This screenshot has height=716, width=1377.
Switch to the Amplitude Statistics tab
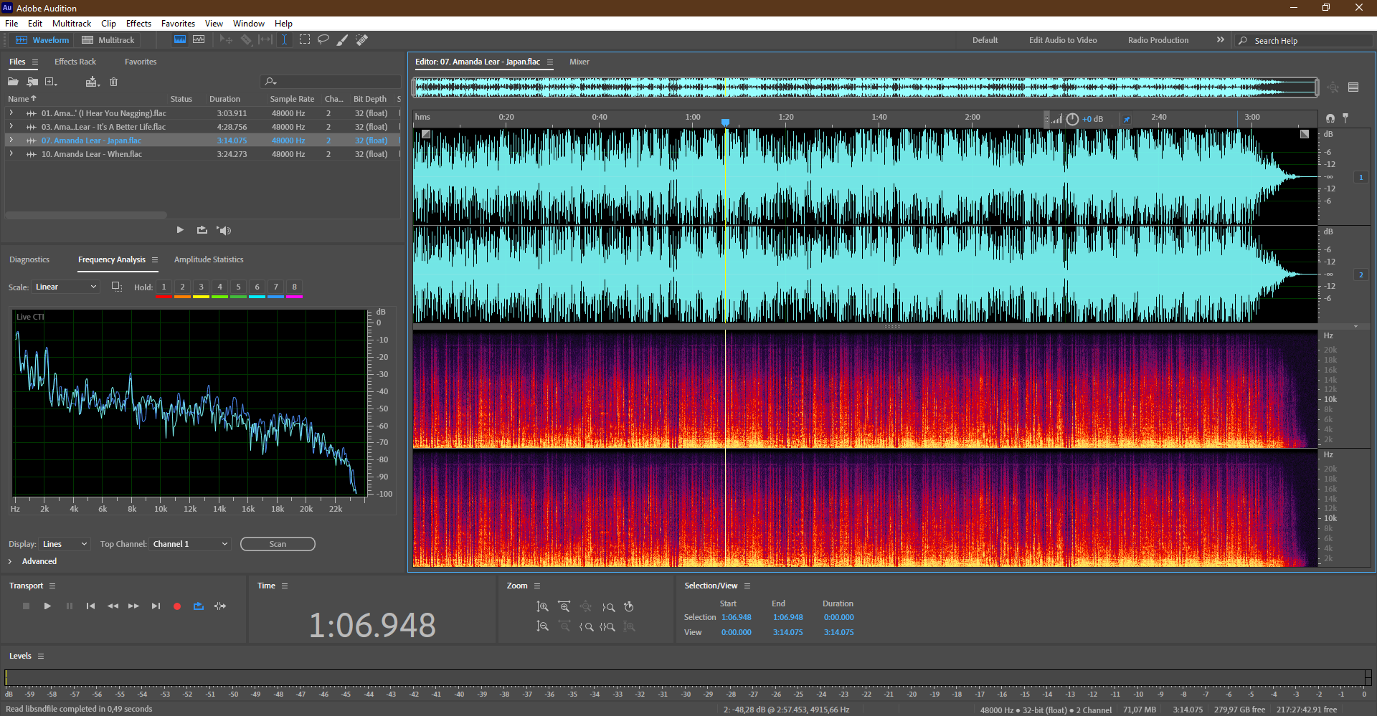tap(209, 259)
